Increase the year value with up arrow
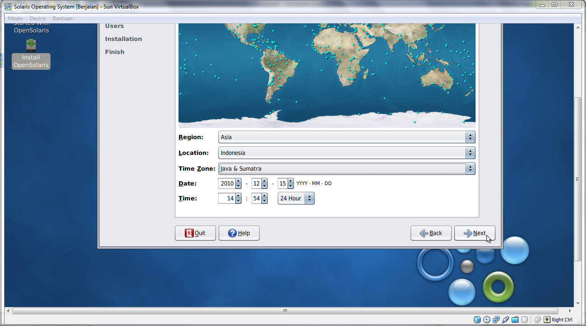 [x=238, y=181]
